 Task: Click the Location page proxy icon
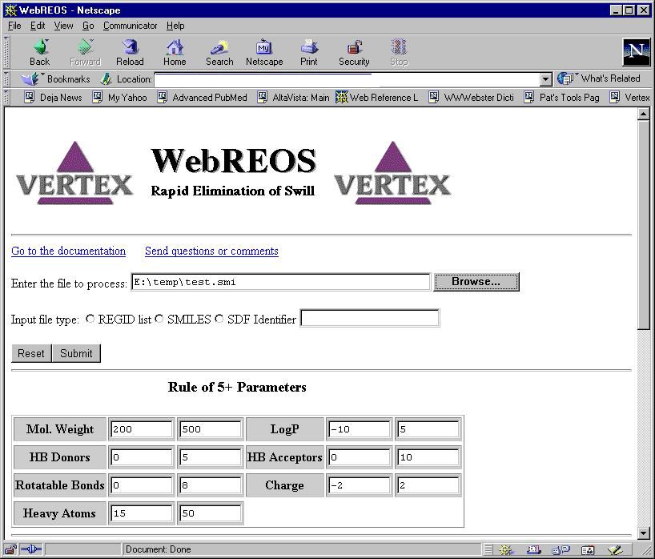[x=106, y=78]
